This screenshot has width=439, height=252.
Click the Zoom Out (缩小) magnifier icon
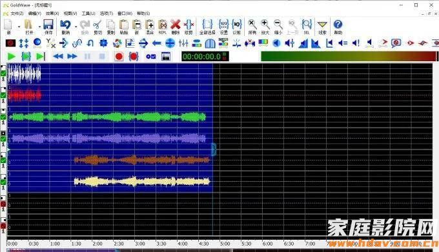click(278, 25)
